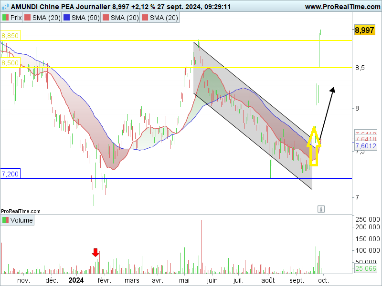
Task: Click the 7 price scale label
Action: (357, 197)
